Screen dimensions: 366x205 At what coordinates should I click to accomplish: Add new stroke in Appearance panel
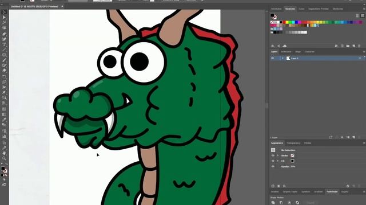point(273,186)
